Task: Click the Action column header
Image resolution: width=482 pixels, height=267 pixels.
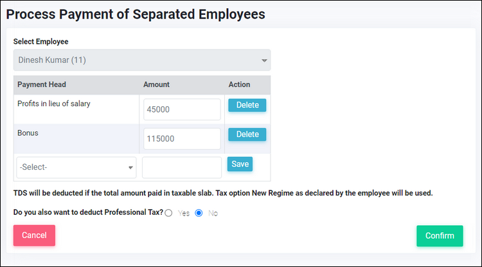Action: [239, 84]
